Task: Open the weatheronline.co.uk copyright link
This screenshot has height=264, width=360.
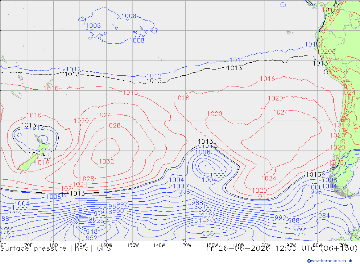Action: (330, 261)
